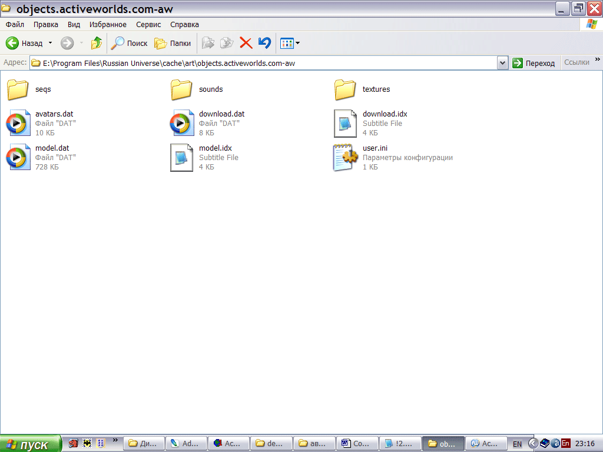Screen dimensions: 603x452
Task: Switch to the Ad... taskbar window
Action: pos(186,444)
